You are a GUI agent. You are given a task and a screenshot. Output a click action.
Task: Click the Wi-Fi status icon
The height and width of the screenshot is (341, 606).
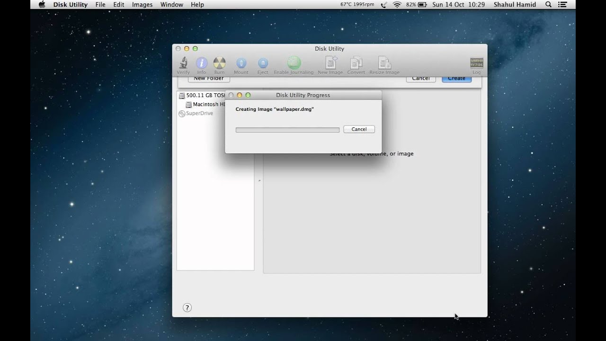(397, 4)
